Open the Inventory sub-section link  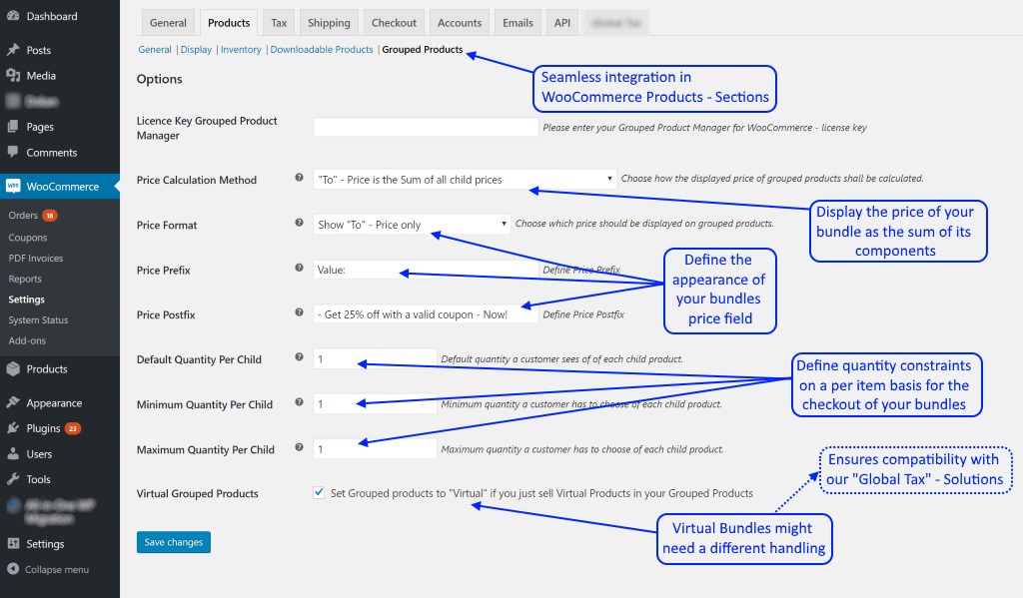[241, 50]
